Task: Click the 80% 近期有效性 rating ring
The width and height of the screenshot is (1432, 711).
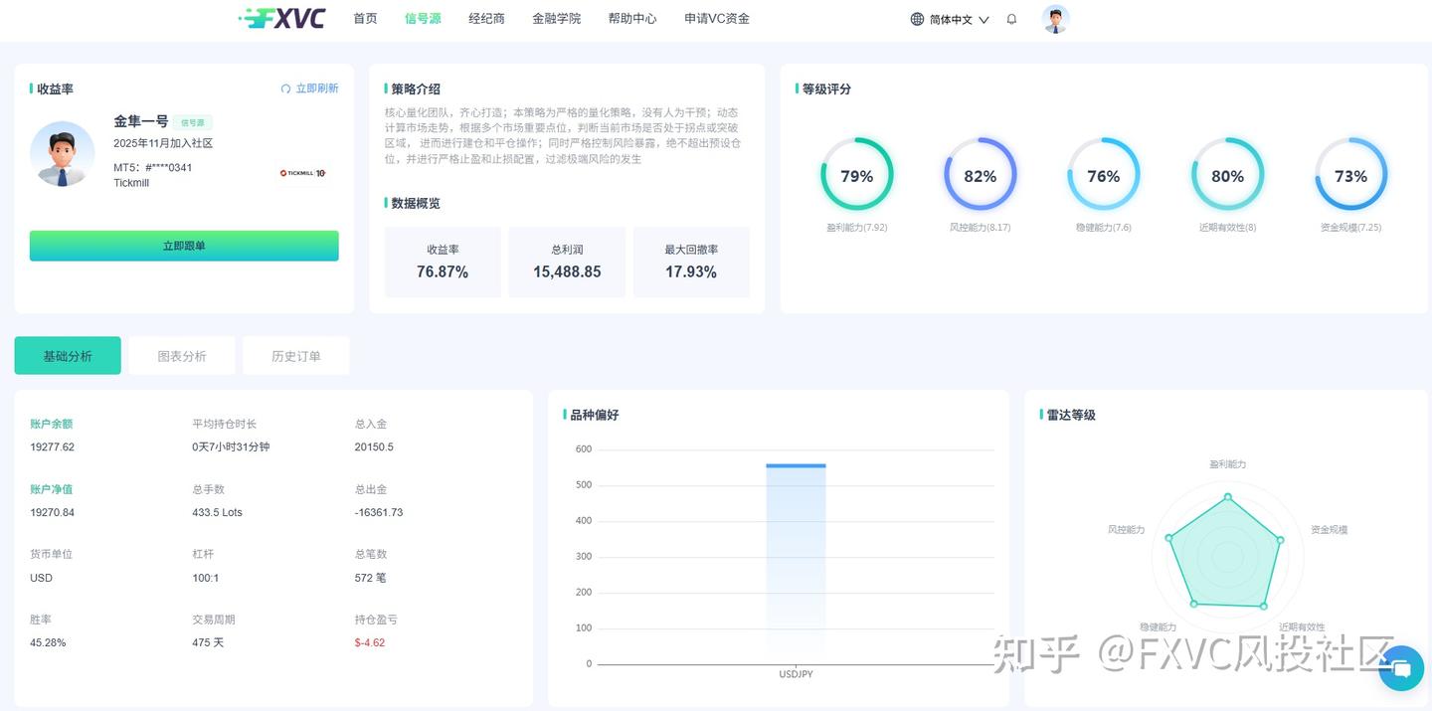Action: tap(1227, 175)
